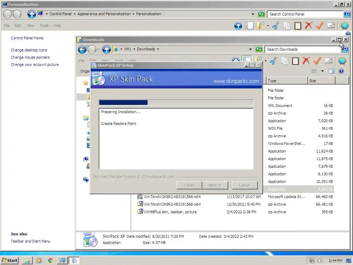The height and width of the screenshot is (265, 353).
Task: Open Change desktop icons link
Action: [x=29, y=50]
